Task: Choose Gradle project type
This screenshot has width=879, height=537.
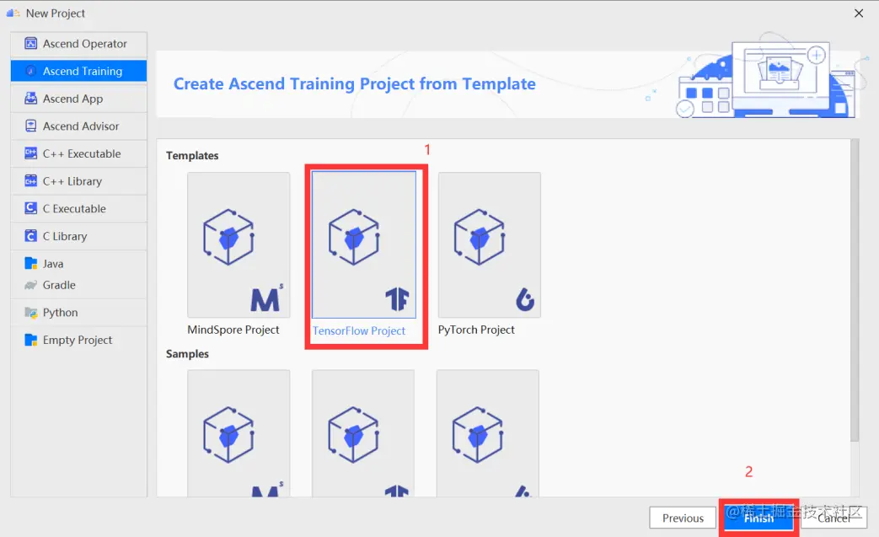Action: pos(78,285)
